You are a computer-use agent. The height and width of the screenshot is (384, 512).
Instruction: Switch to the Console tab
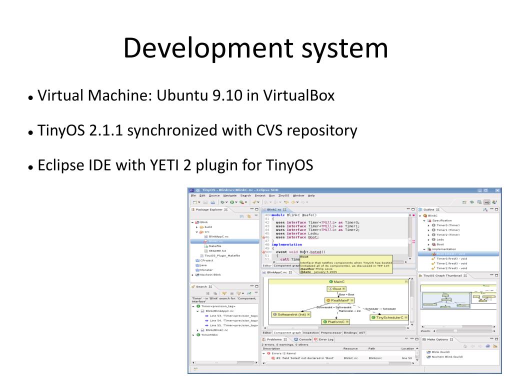pos(302,339)
